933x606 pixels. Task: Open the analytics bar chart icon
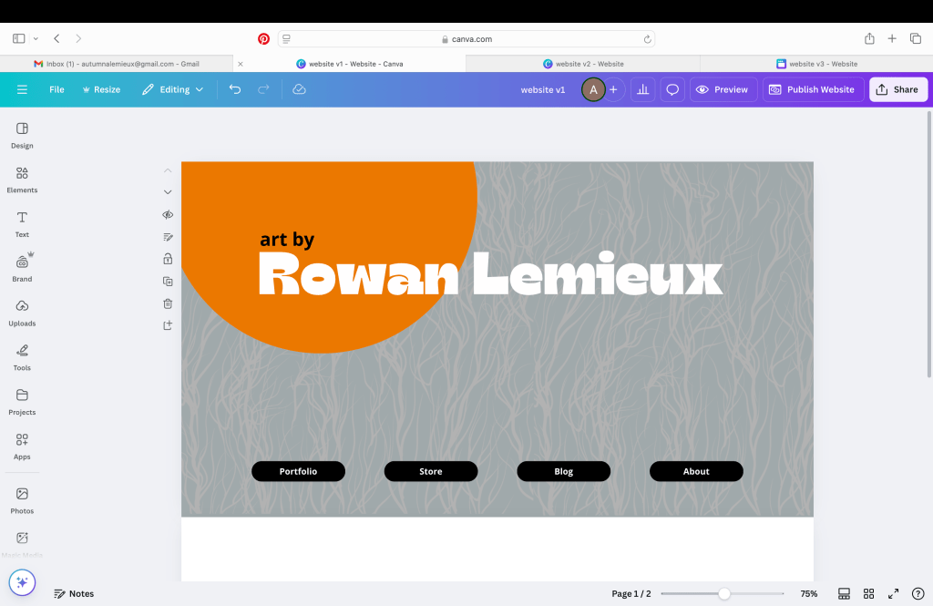pyautogui.click(x=642, y=89)
